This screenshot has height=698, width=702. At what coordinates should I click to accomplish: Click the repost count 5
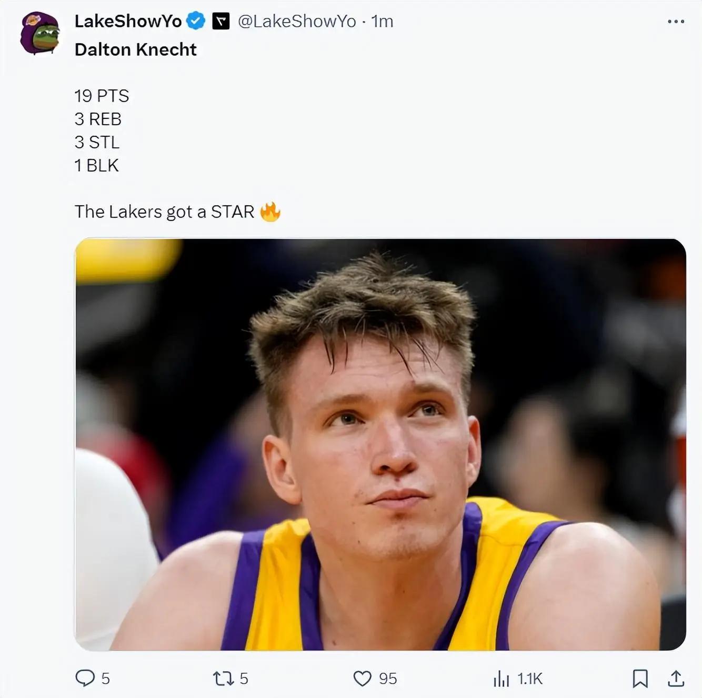244,679
